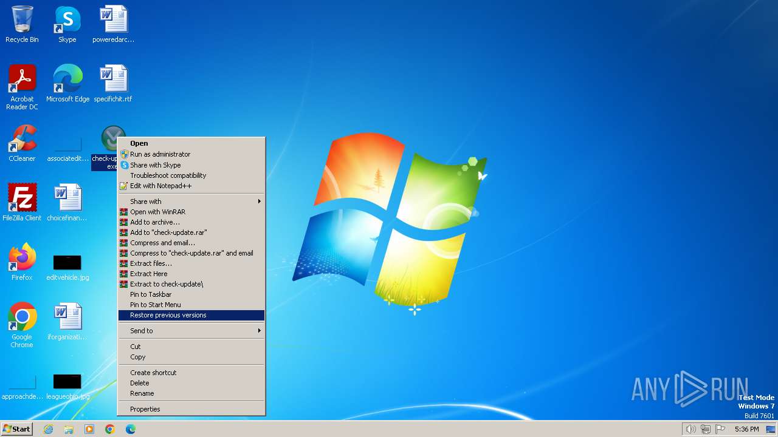Choose Cut from context menu

(191, 347)
